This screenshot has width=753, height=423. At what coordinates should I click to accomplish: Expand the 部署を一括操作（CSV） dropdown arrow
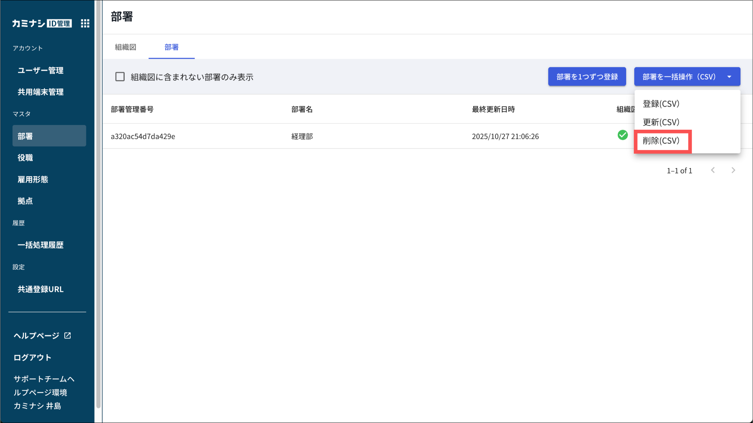(729, 77)
